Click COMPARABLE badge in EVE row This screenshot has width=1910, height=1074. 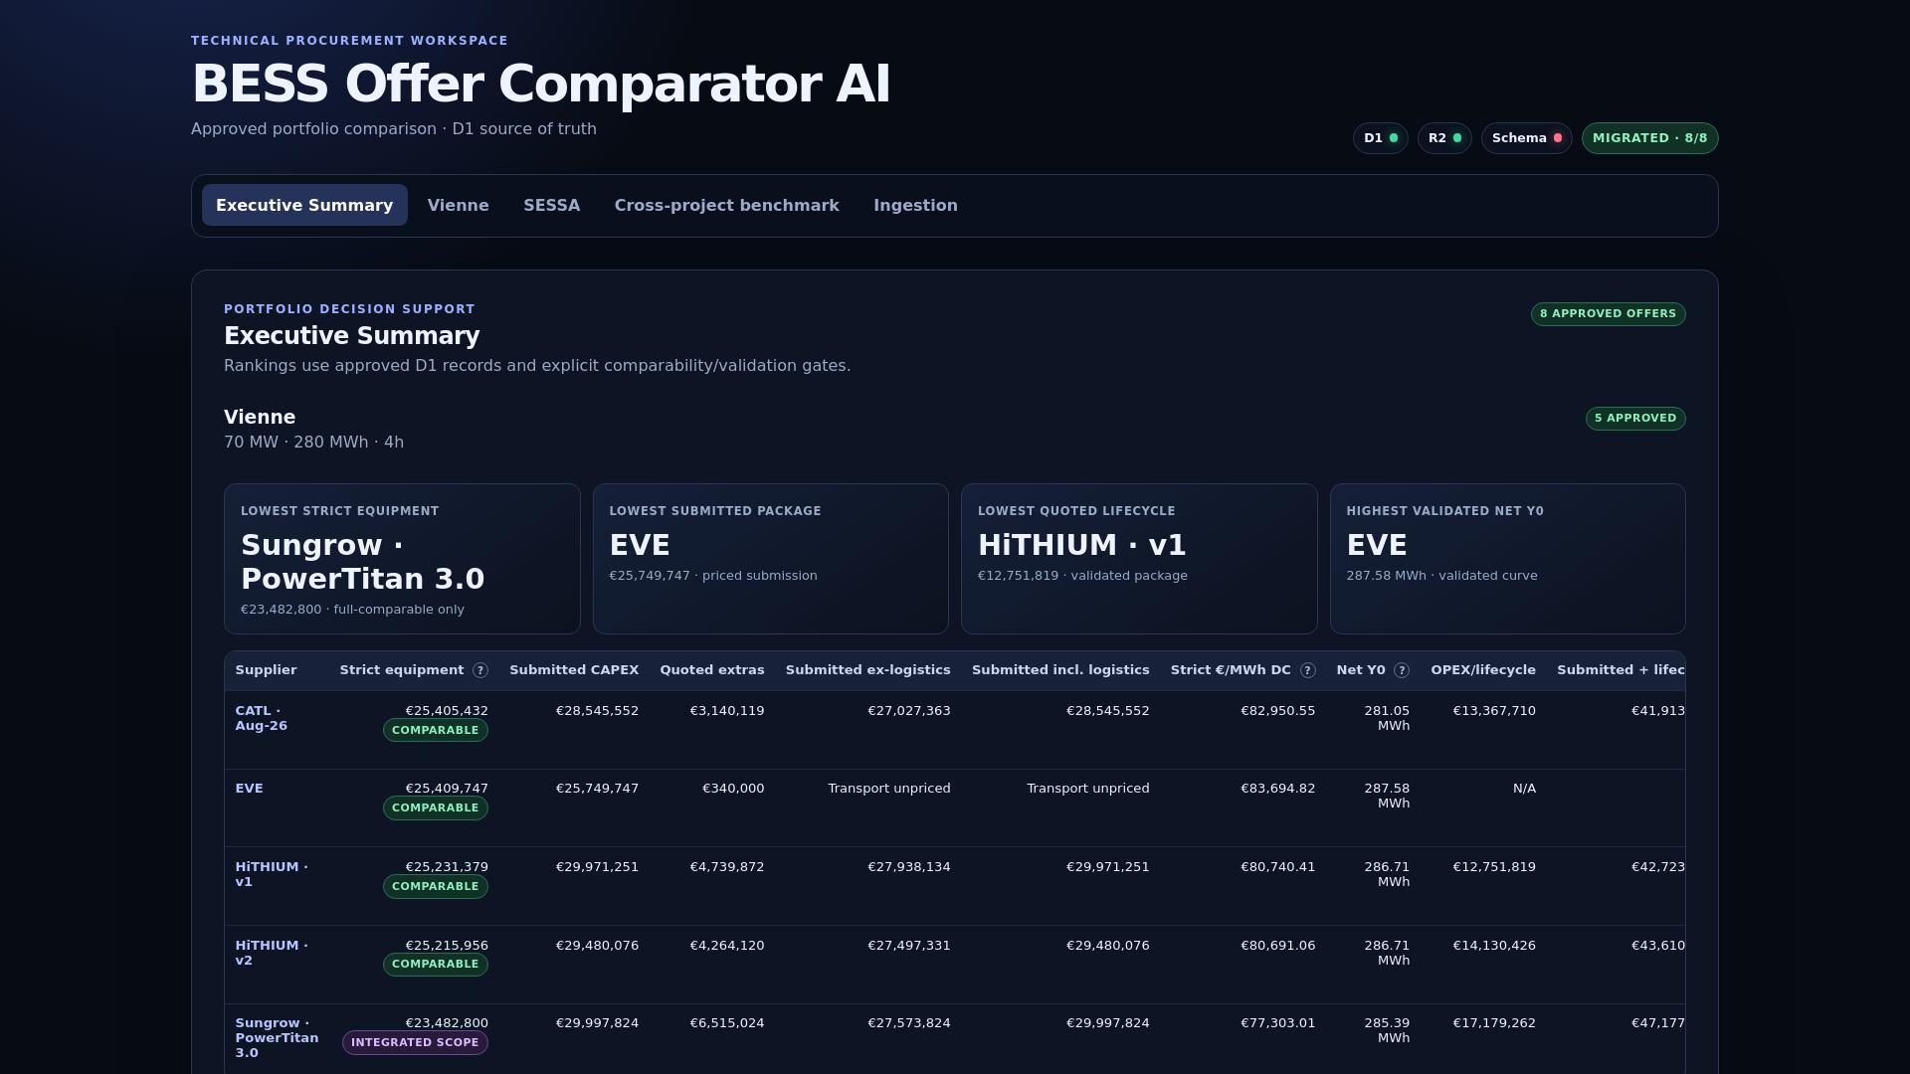point(436,808)
